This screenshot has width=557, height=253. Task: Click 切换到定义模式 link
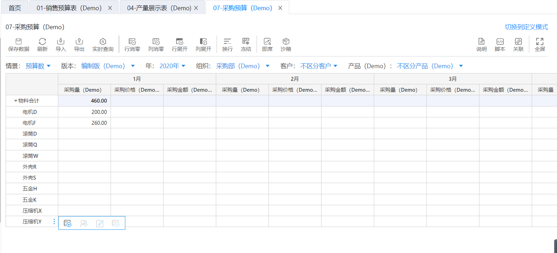pyautogui.click(x=526, y=27)
